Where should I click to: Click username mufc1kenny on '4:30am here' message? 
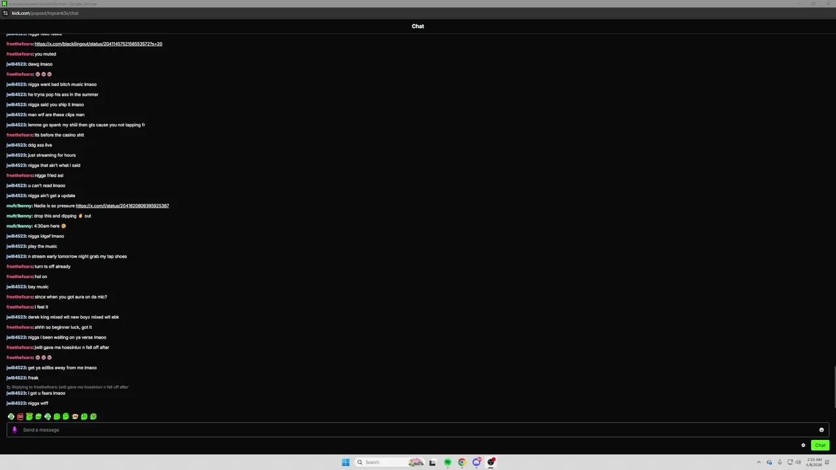(19, 226)
